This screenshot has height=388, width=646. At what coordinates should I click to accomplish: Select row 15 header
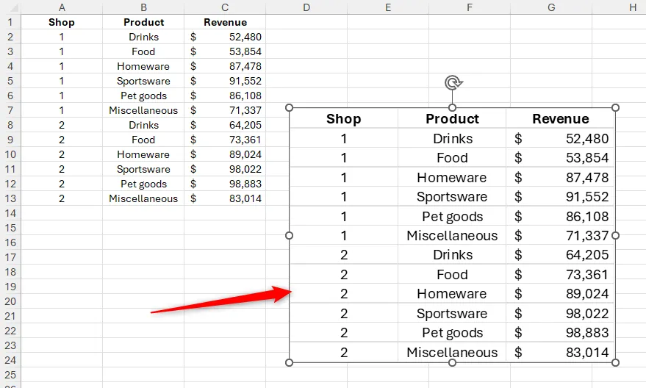coord(10,228)
